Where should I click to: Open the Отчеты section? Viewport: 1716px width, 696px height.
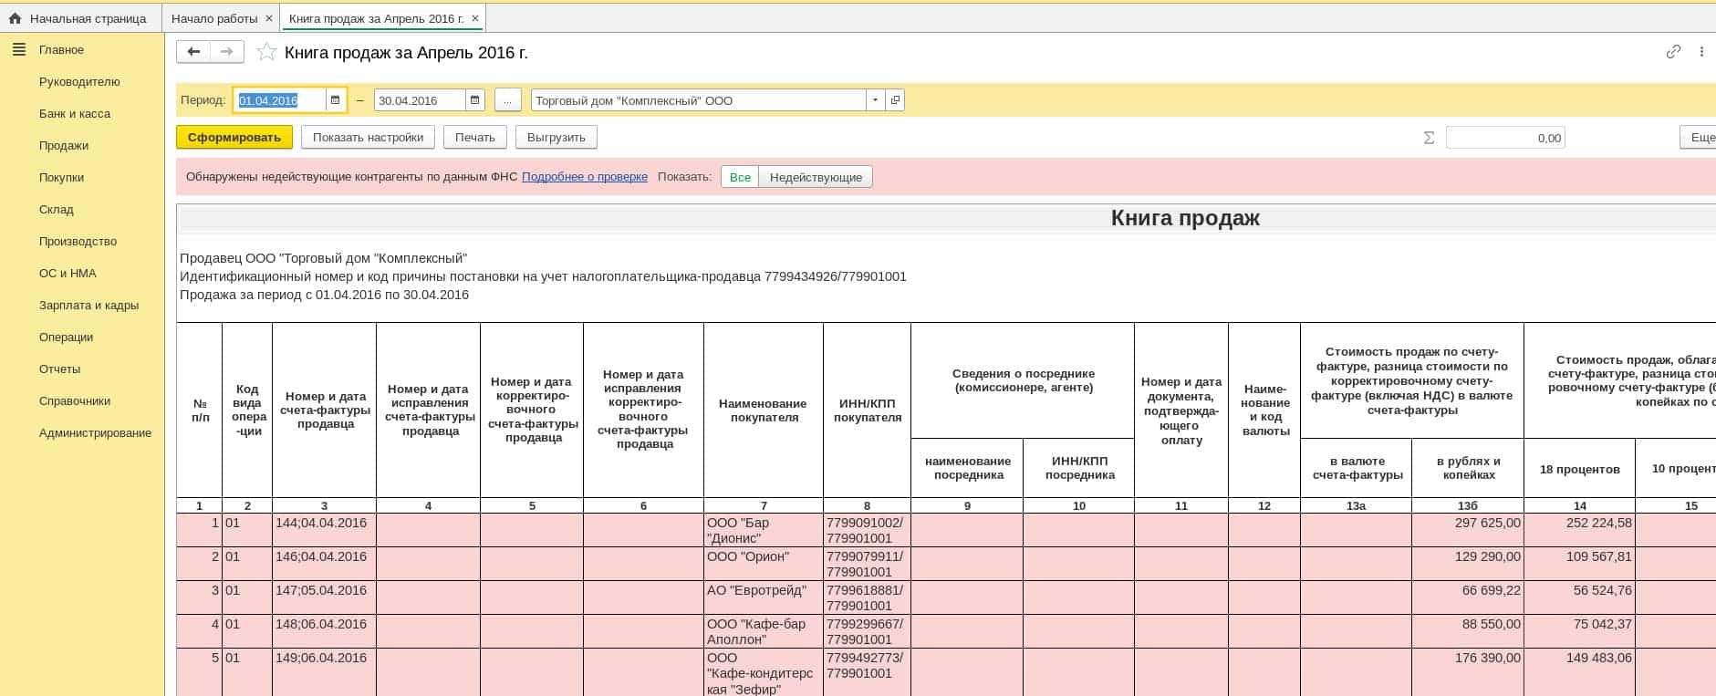coord(60,369)
